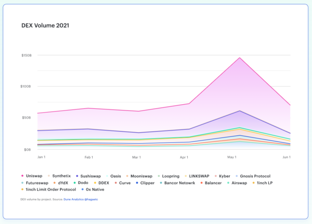Click the DDEX legend entry
This screenshot has width=312, height=224.
[x=102, y=183]
